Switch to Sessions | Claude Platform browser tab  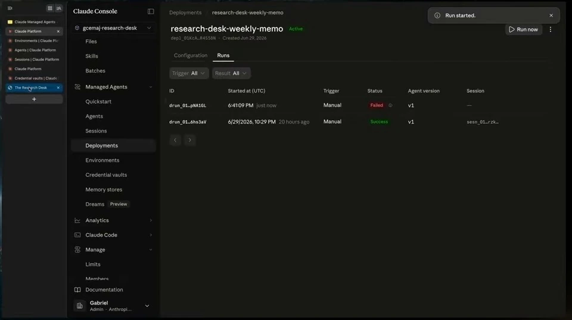34,59
